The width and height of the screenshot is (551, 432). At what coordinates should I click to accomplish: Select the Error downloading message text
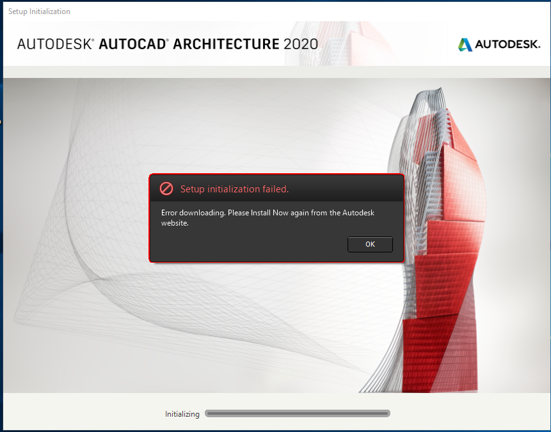click(x=269, y=217)
